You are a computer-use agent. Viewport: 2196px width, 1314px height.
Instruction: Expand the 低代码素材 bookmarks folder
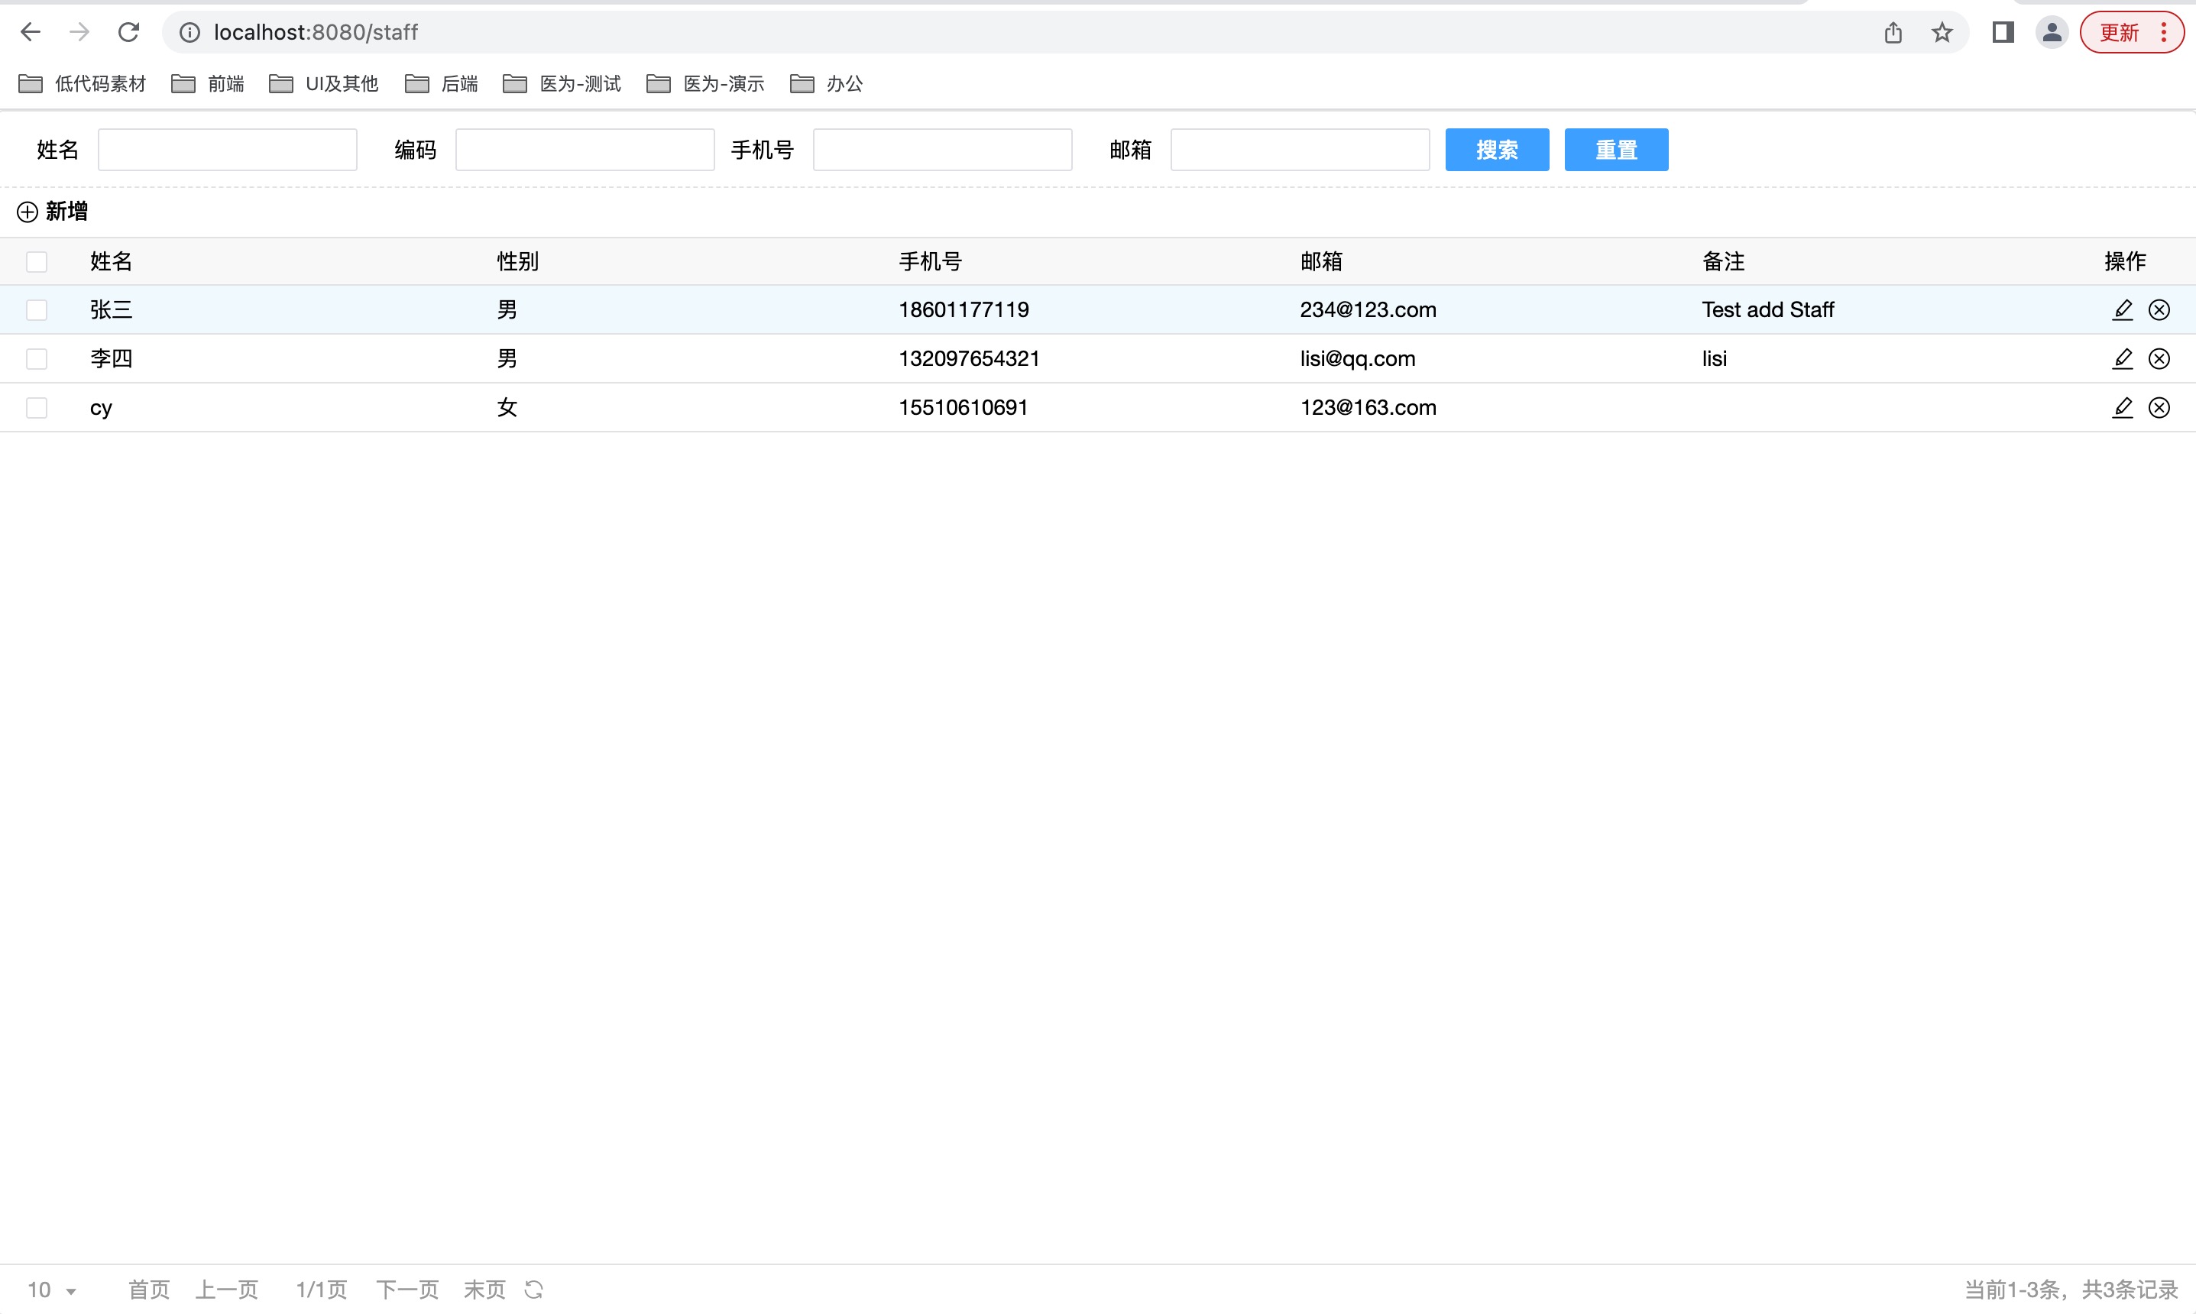coord(83,84)
